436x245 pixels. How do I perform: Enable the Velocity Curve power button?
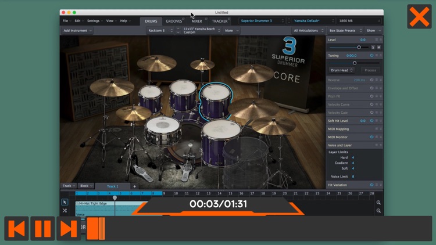[x=371, y=105]
